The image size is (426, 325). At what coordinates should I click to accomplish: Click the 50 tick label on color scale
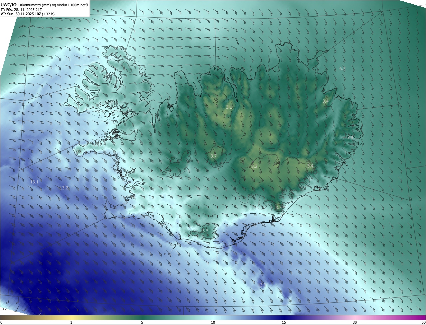click(423, 322)
